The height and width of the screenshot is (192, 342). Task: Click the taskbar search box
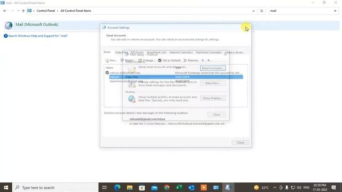pos(55,187)
